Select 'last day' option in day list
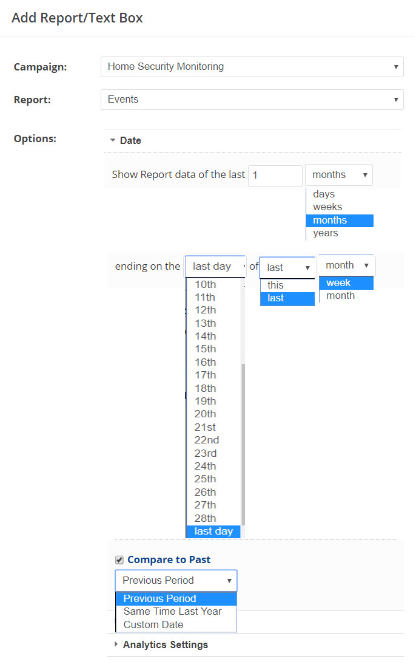 [213, 532]
